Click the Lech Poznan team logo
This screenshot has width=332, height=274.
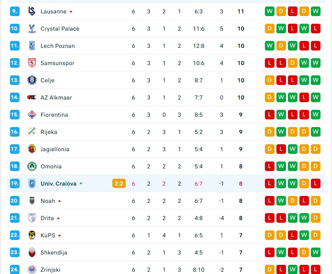[32, 46]
